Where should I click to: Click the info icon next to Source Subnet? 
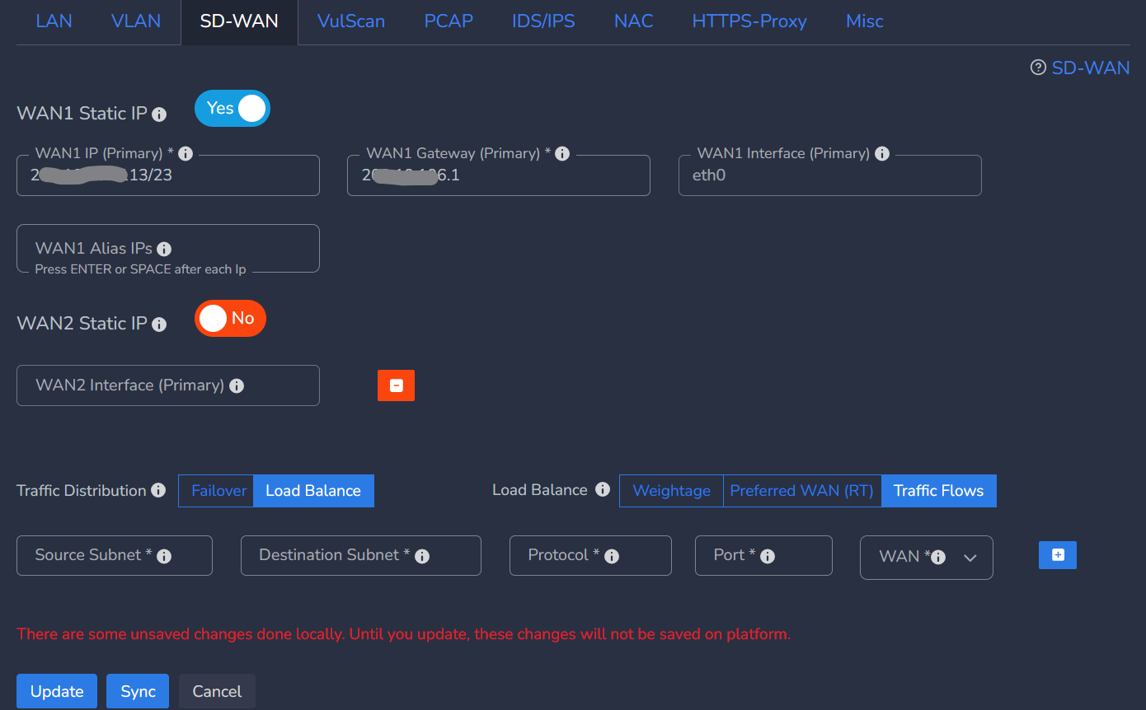tap(164, 556)
